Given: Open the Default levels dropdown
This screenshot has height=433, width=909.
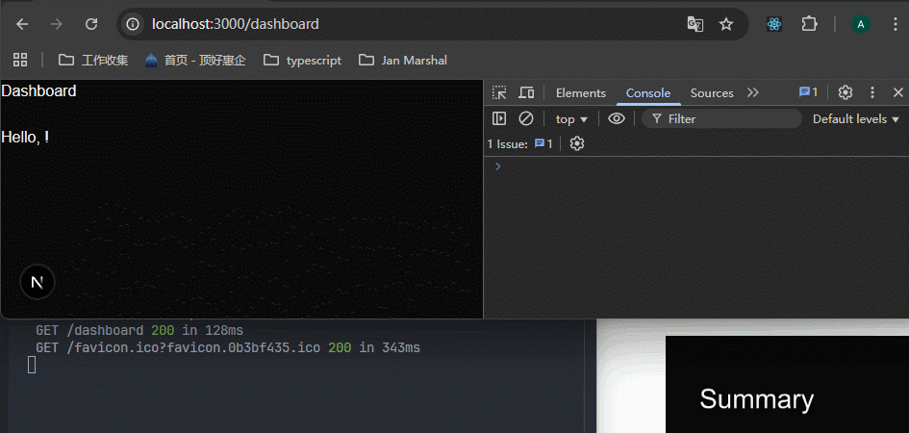Looking at the screenshot, I should click(855, 118).
